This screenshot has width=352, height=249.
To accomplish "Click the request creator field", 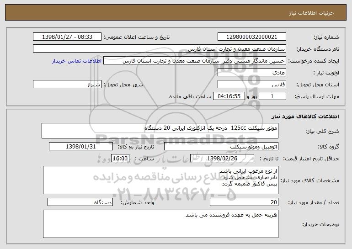I will [195, 61].
